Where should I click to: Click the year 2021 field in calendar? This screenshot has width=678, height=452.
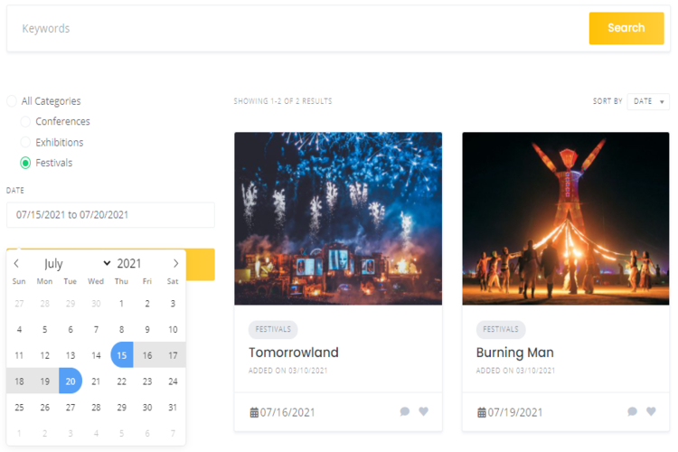(x=129, y=263)
